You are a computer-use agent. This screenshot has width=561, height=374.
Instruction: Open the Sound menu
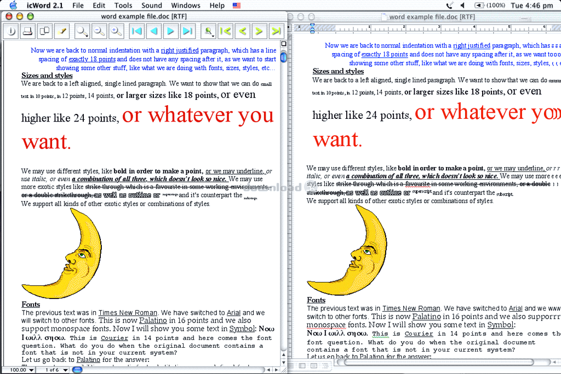[152, 5]
